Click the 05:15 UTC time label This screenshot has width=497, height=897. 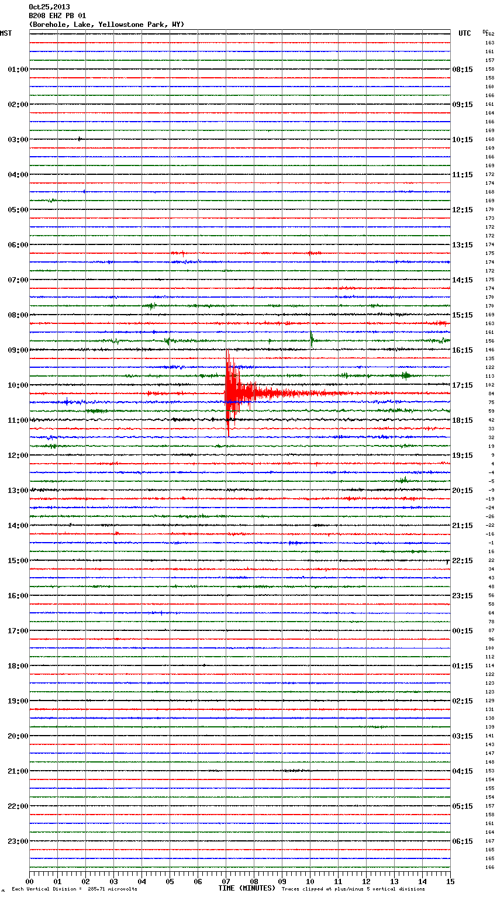click(x=463, y=806)
